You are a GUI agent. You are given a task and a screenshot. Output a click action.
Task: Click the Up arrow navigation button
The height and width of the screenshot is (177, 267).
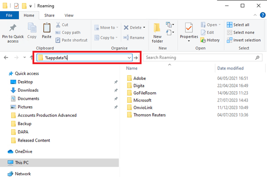[31, 58]
